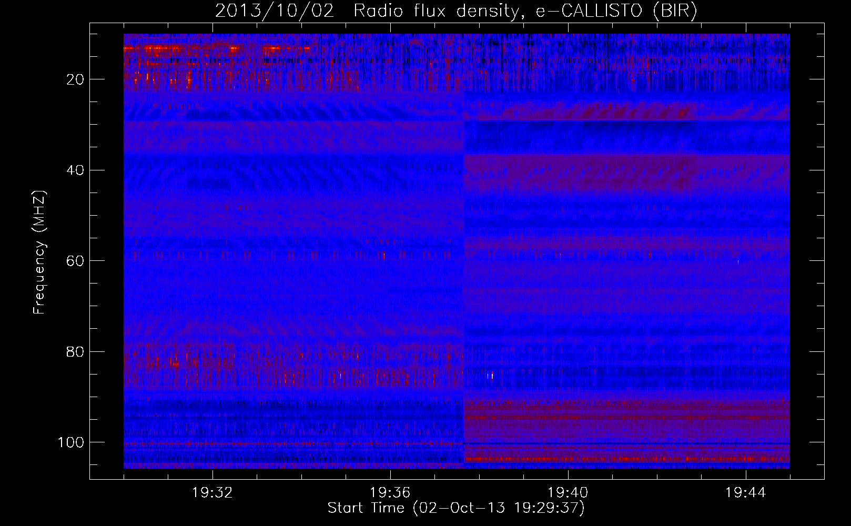Click the time tick label '19:44'
This screenshot has height=526, width=851.
(746, 493)
